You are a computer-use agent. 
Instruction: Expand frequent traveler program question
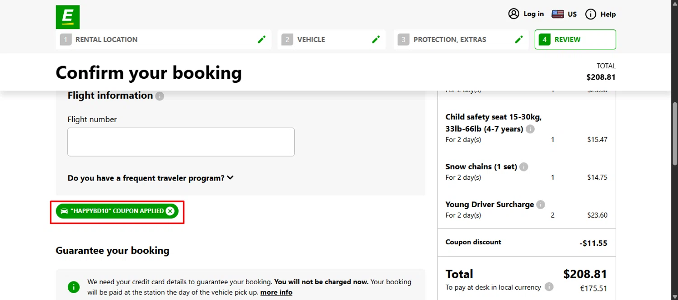151,178
